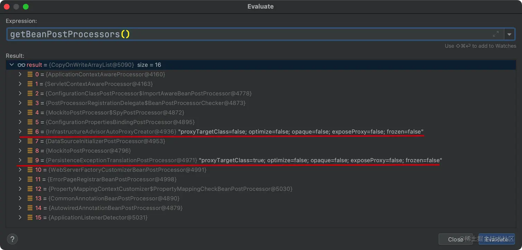
Task: Open the expression history dropdown
Action: (x=510, y=34)
